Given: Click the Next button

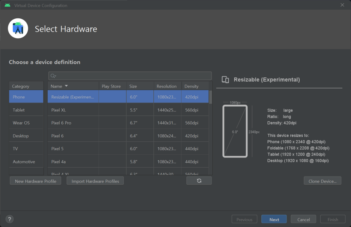Looking at the screenshot, I should click(x=274, y=220).
